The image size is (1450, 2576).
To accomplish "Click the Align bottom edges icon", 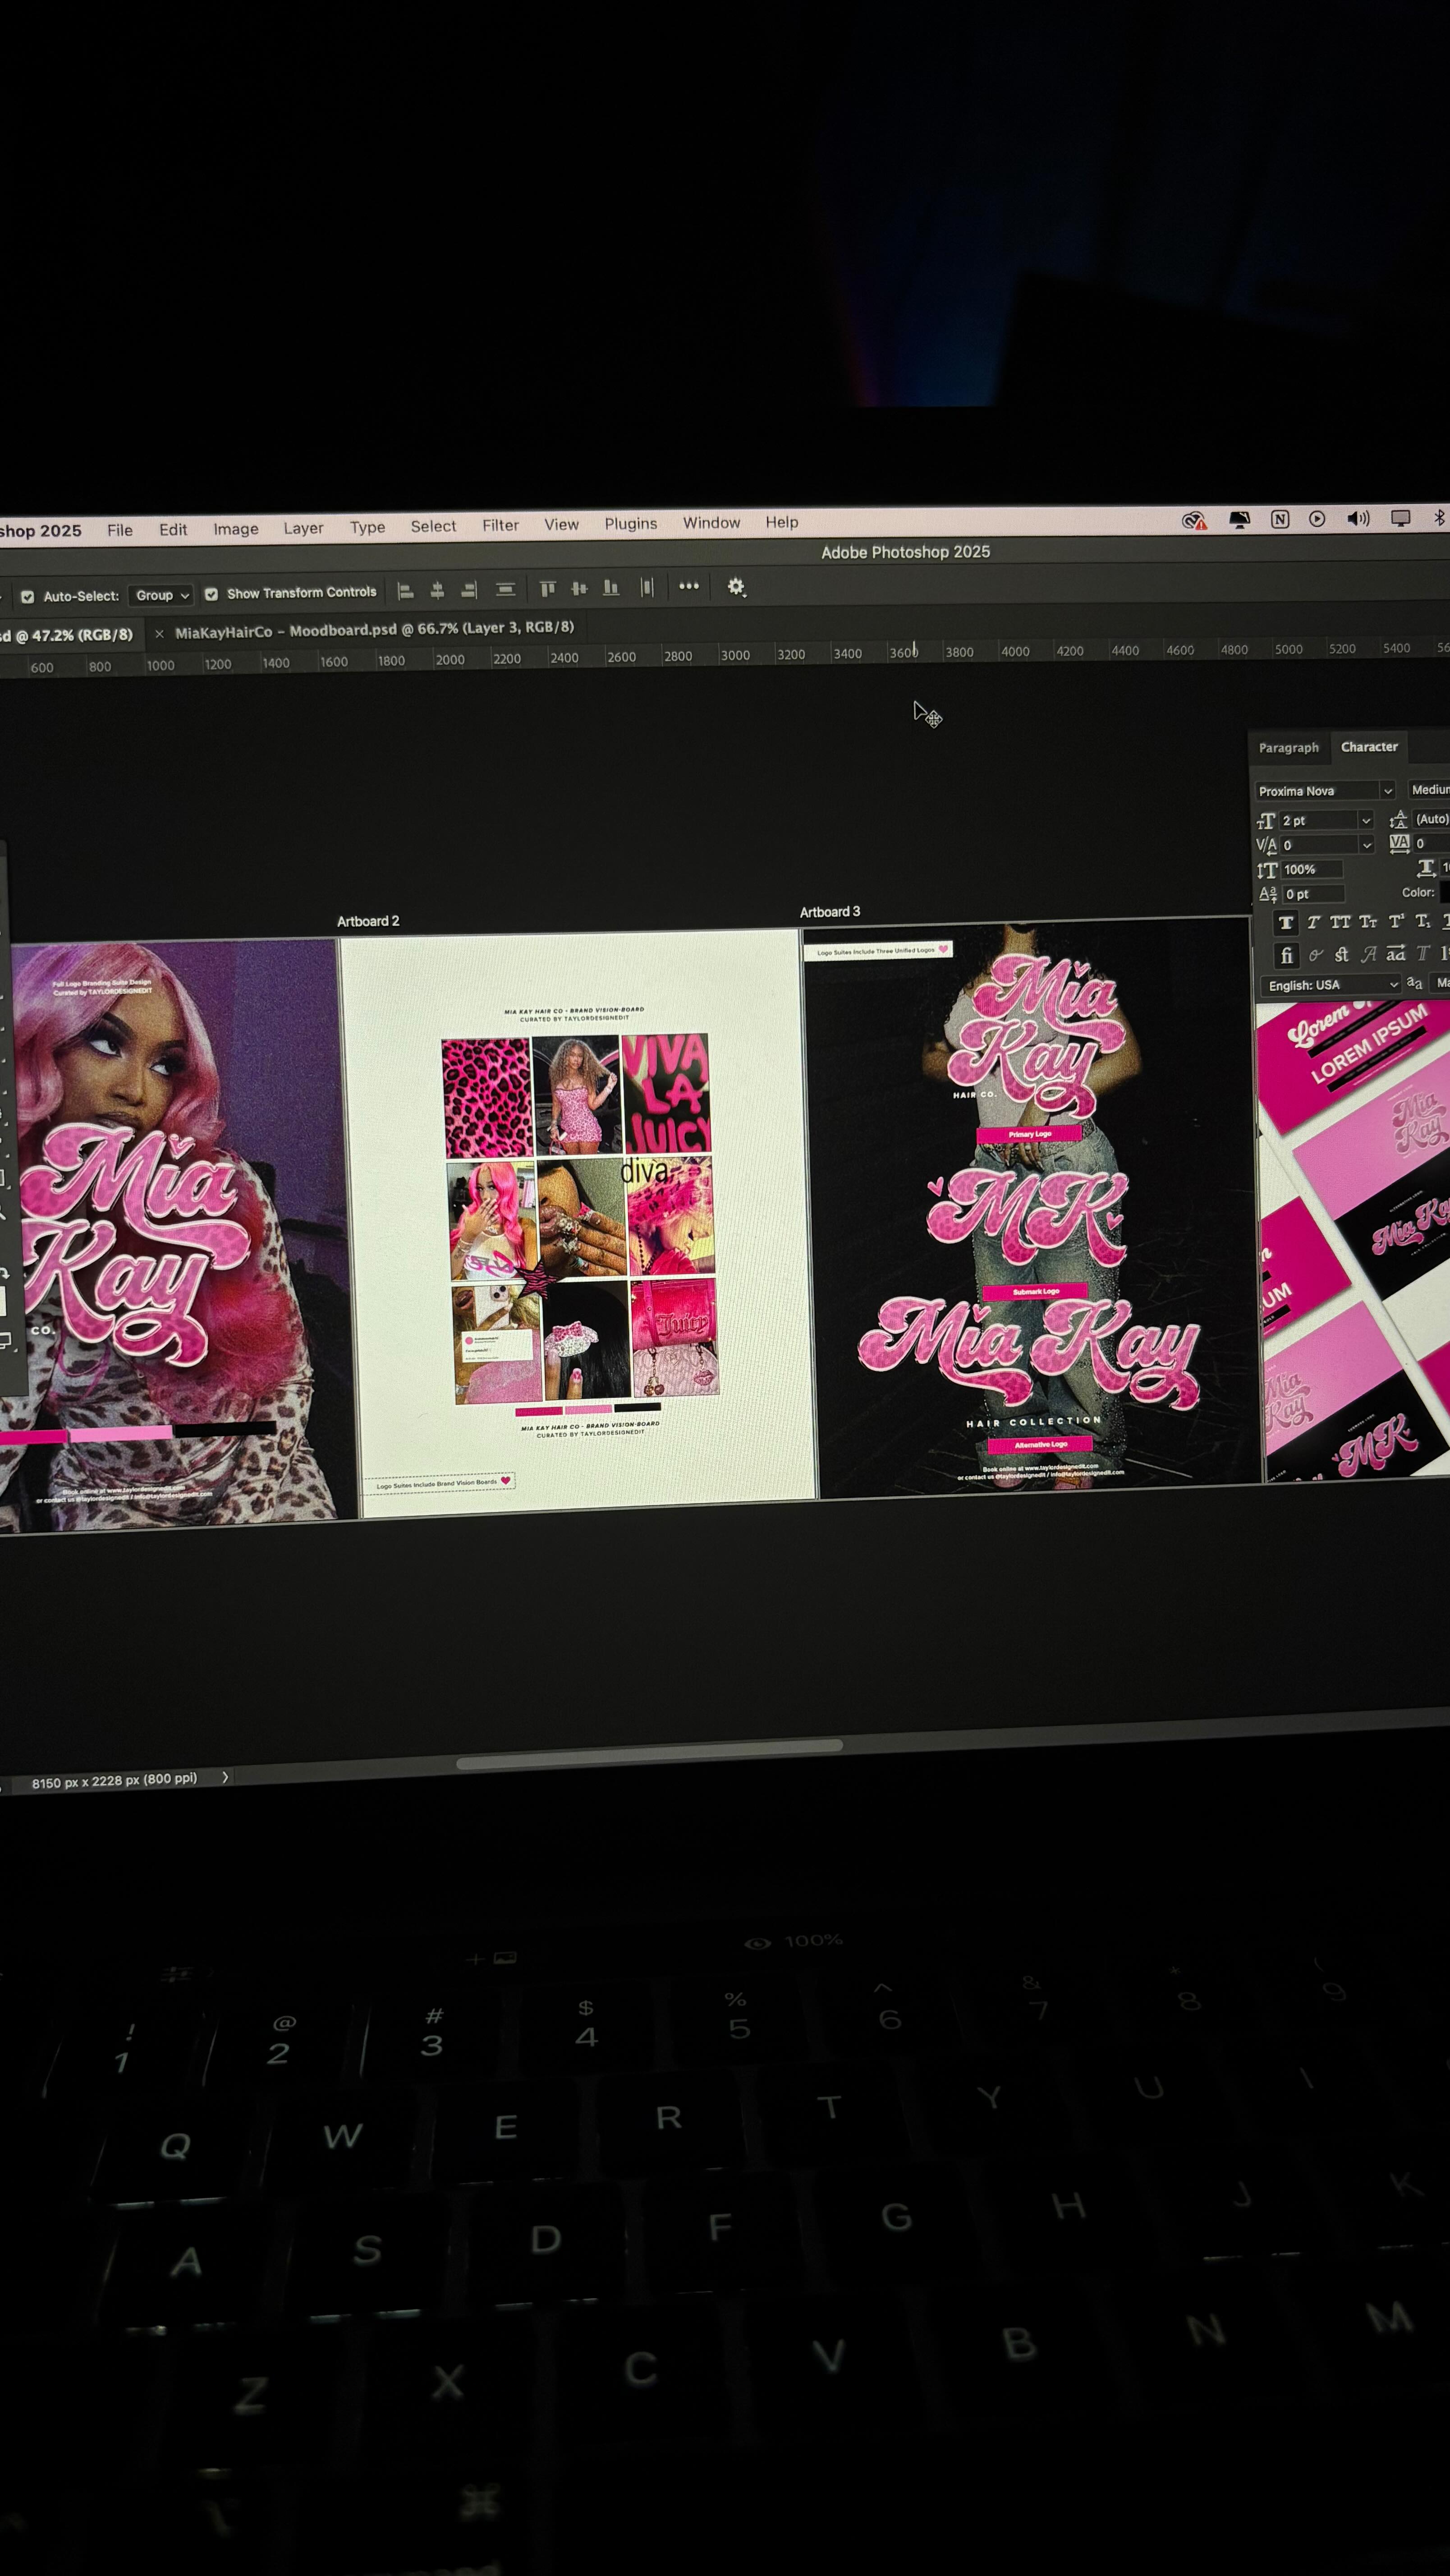I will 611,588.
